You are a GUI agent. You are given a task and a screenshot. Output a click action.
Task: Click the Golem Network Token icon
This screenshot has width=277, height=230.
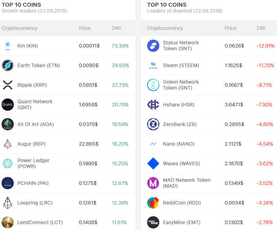point(153,85)
